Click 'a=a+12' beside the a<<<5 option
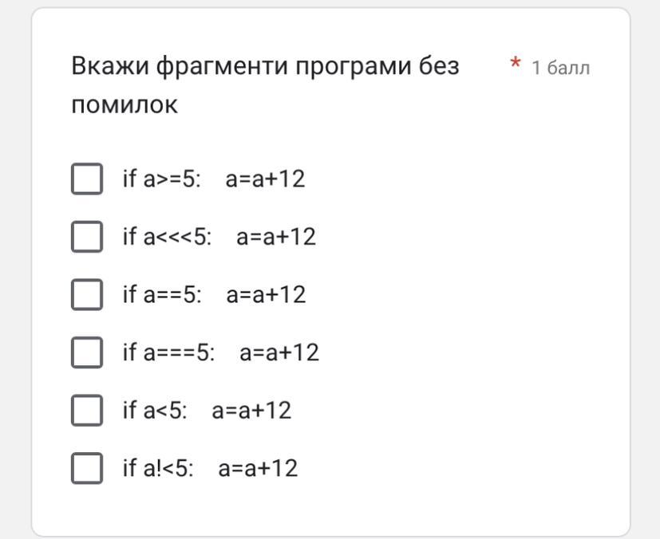660x539 pixels. [275, 237]
